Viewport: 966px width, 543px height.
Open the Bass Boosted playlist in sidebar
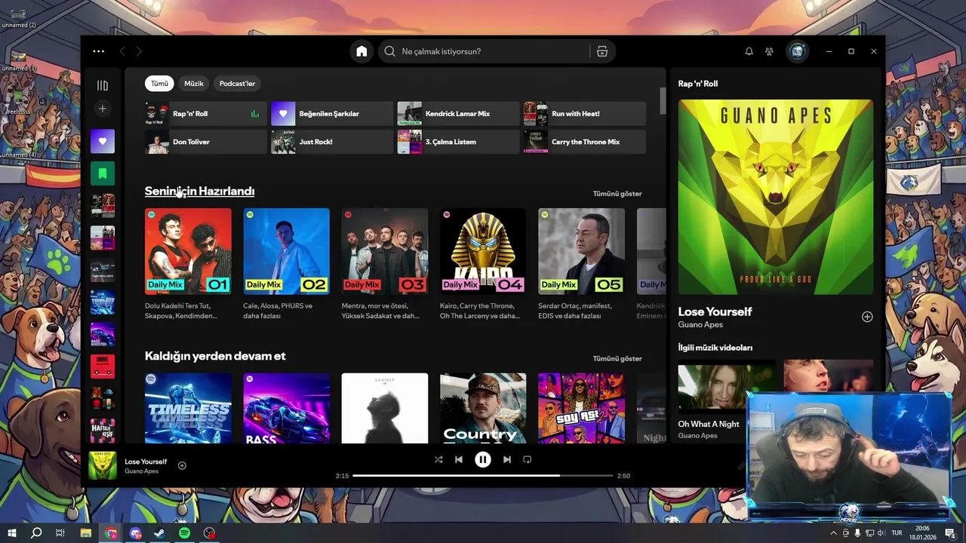(x=103, y=335)
